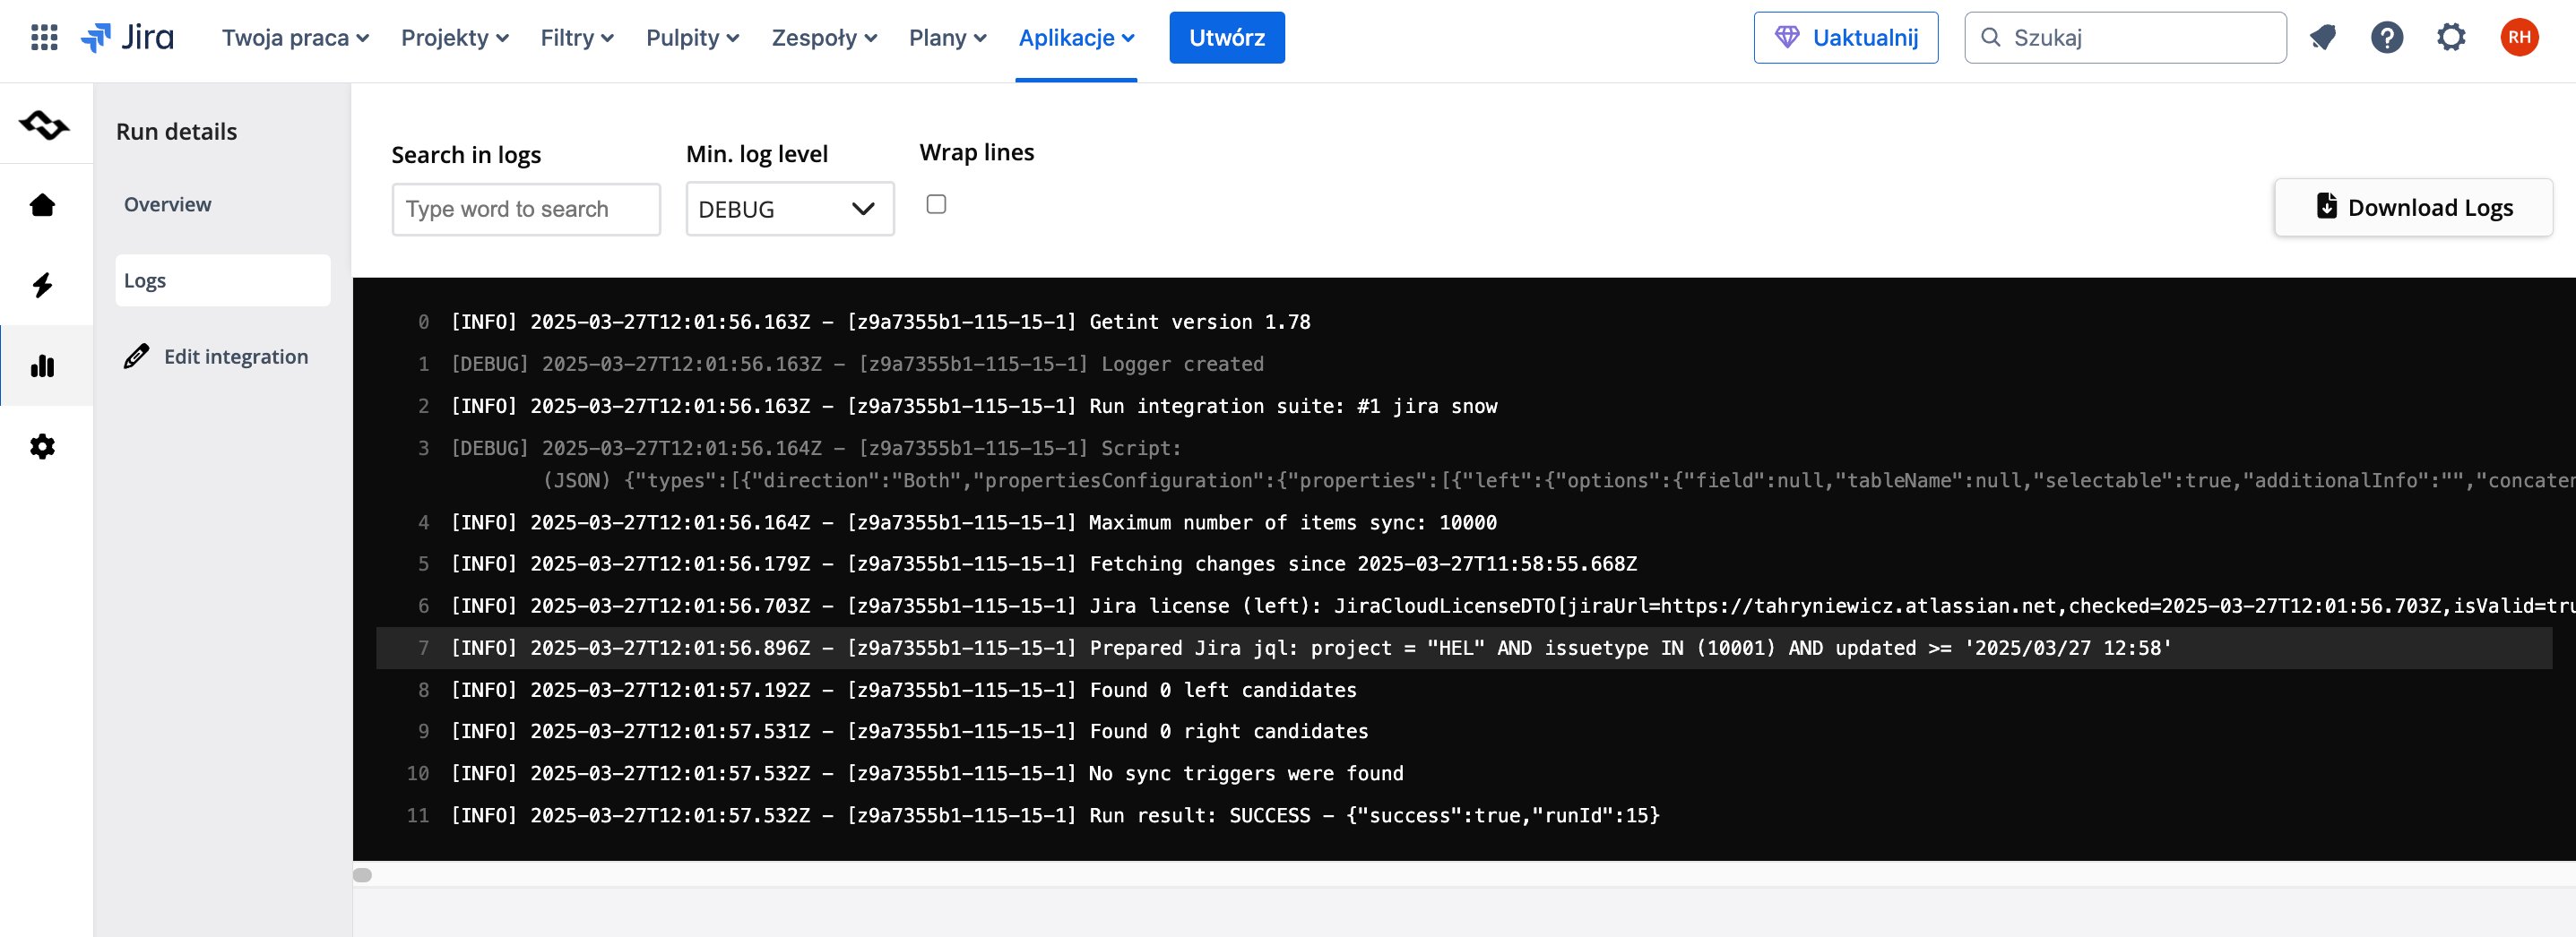Open the sidebar settings cog icon
This screenshot has width=2576, height=937.
tap(42, 446)
